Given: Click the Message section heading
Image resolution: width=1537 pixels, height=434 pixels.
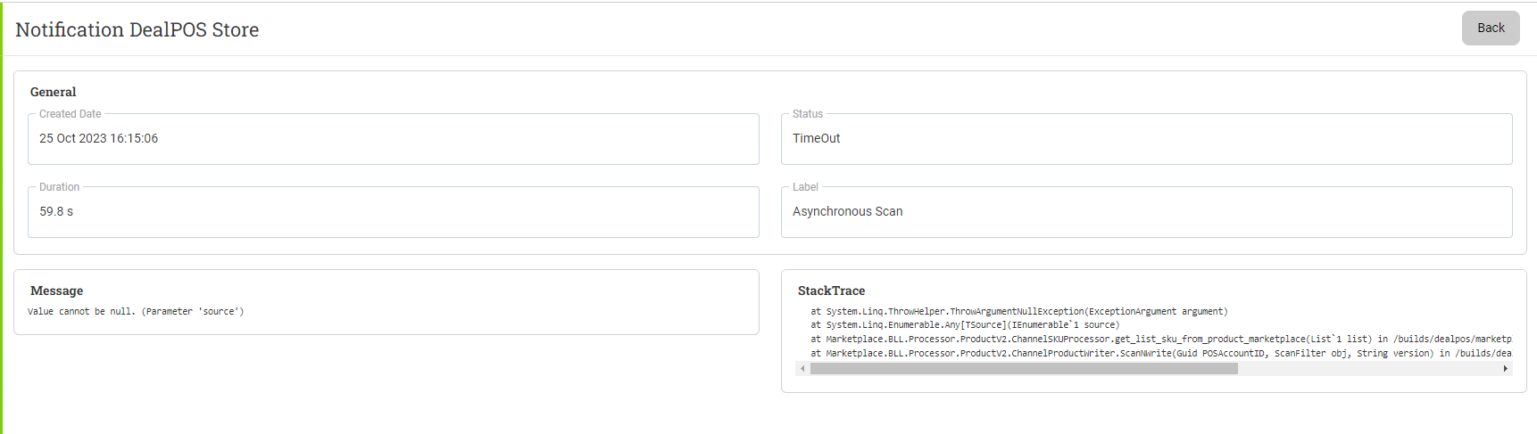Looking at the screenshot, I should (x=57, y=291).
